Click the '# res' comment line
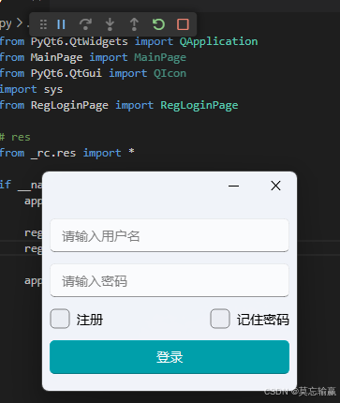 coord(15,137)
